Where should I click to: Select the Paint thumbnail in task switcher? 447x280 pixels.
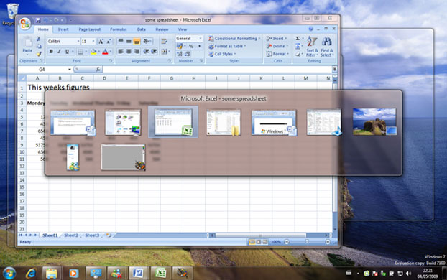pyautogui.click(x=123, y=157)
